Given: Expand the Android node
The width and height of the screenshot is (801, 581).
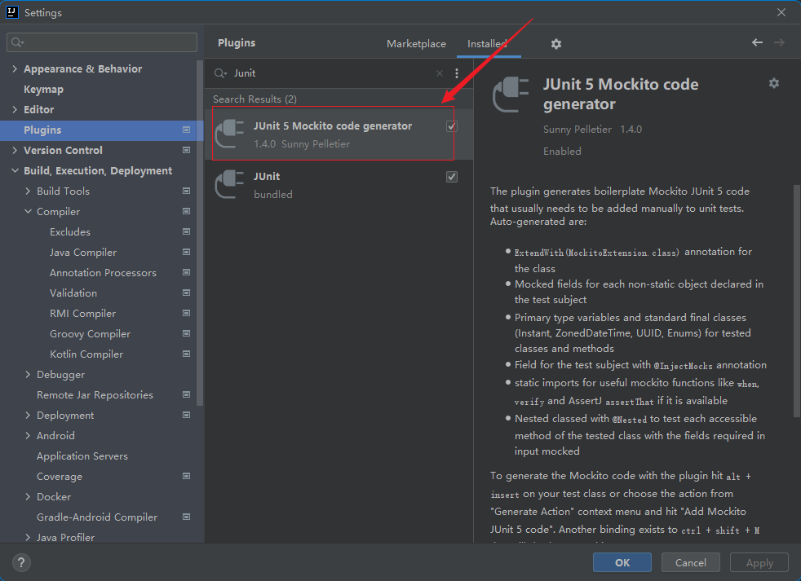Looking at the screenshot, I should (x=28, y=435).
